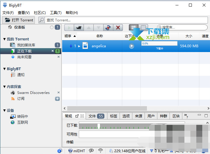Image resolution: width=210 pixels, height=154 pixels.
Task: Open 我的媒体库 in the sidebar
Action: 26,45
